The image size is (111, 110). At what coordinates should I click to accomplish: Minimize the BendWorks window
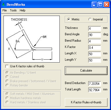[x=94, y=4]
